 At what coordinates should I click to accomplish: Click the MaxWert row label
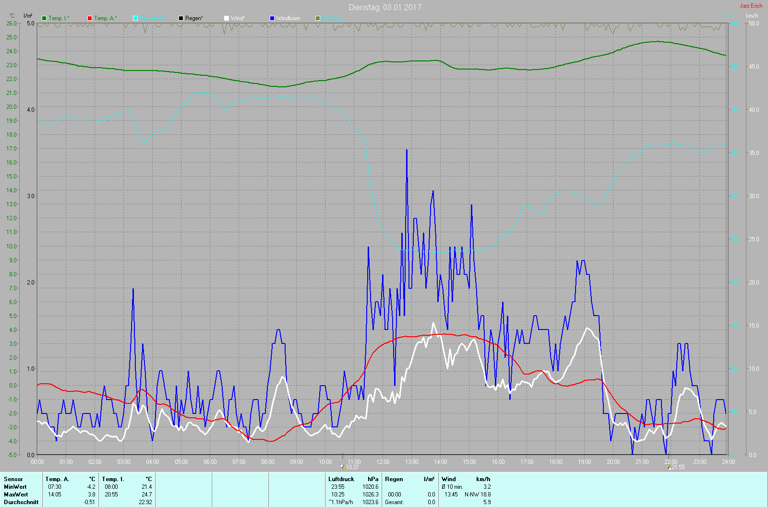coord(16,495)
